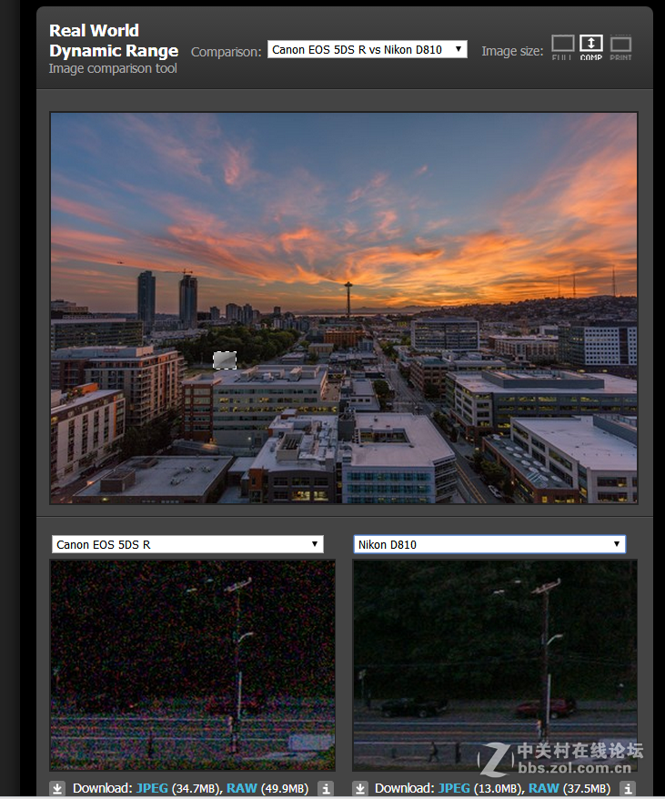Screen dimensions: 665x799
Task: Download Nikon D810 RAW file
Action: click(x=543, y=788)
